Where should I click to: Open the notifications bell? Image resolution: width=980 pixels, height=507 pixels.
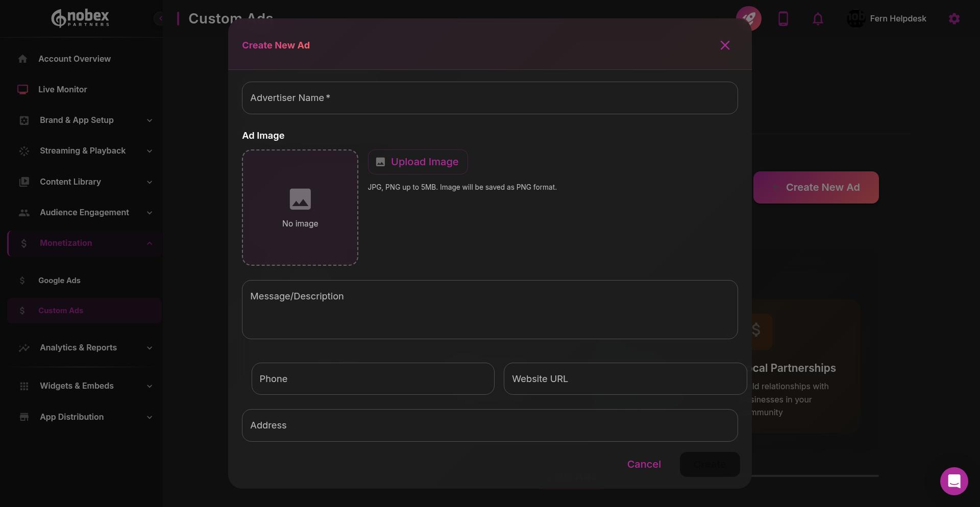(x=817, y=19)
